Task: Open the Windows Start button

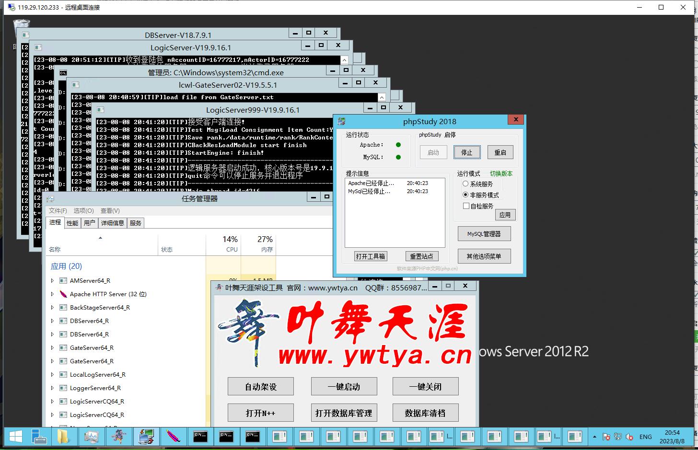Action: pos(15,437)
